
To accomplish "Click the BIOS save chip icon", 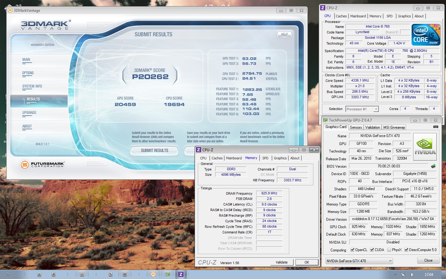I will 433,166.
